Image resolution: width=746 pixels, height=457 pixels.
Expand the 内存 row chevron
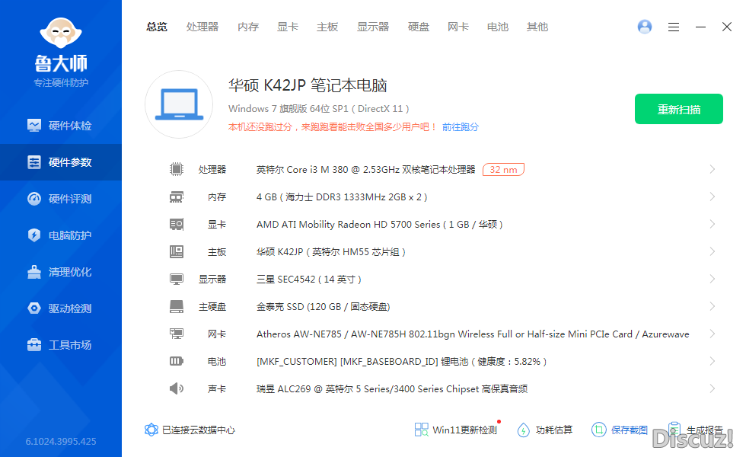coord(713,197)
